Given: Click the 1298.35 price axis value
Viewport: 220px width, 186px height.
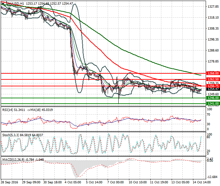Looking at the screenshot, I should tap(213, 40).
